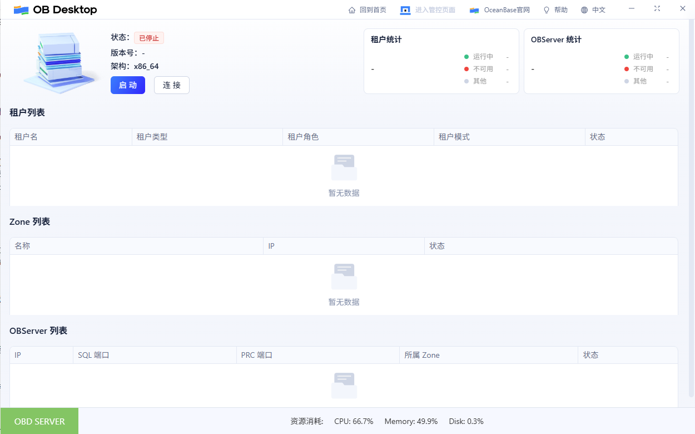Click the OBD SERVER status label
This screenshot has width=695, height=434.
tap(39, 421)
